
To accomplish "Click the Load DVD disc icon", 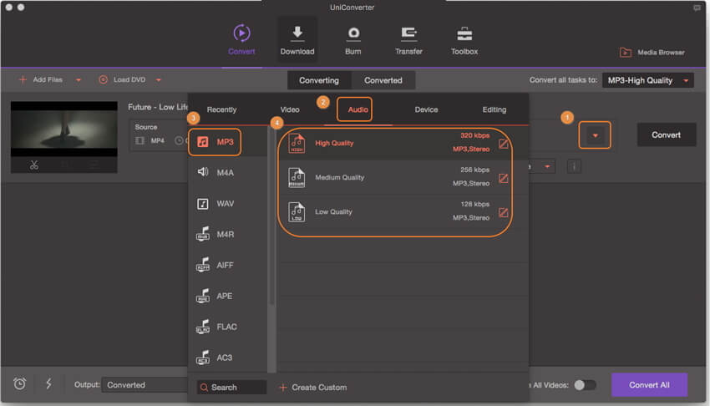I will click(104, 79).
